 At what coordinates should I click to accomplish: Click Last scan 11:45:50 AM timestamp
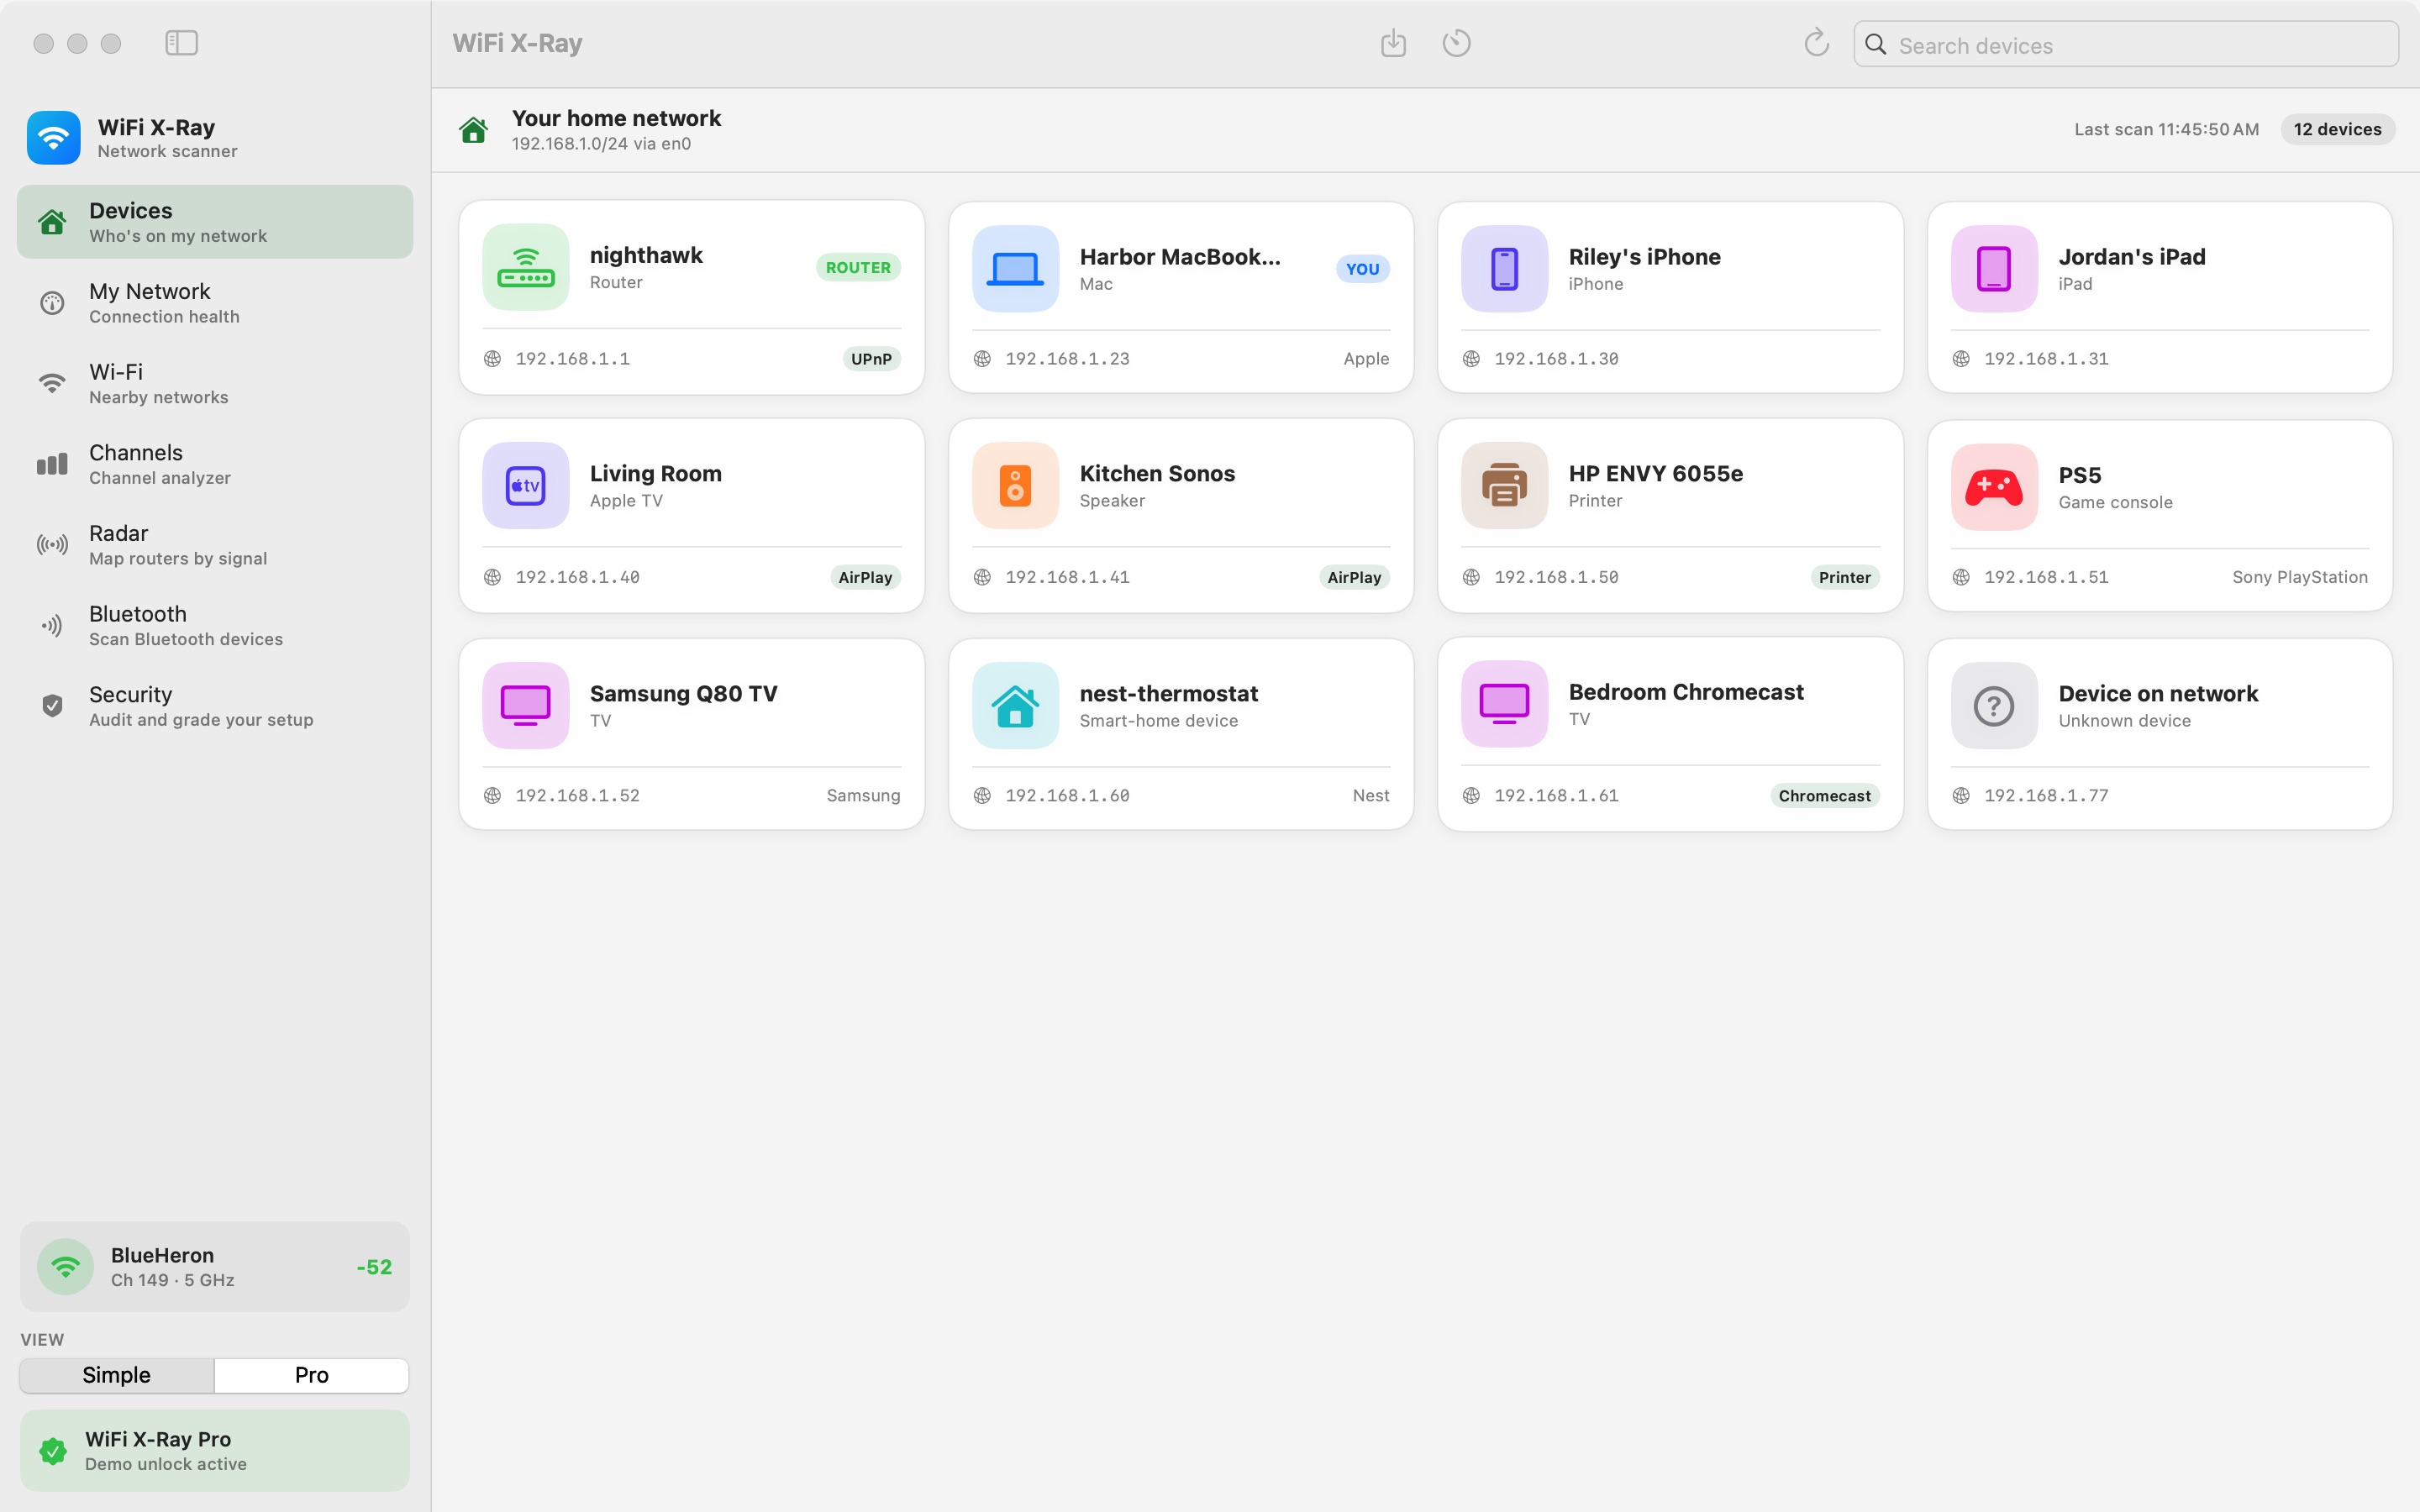coord(2166,129)
